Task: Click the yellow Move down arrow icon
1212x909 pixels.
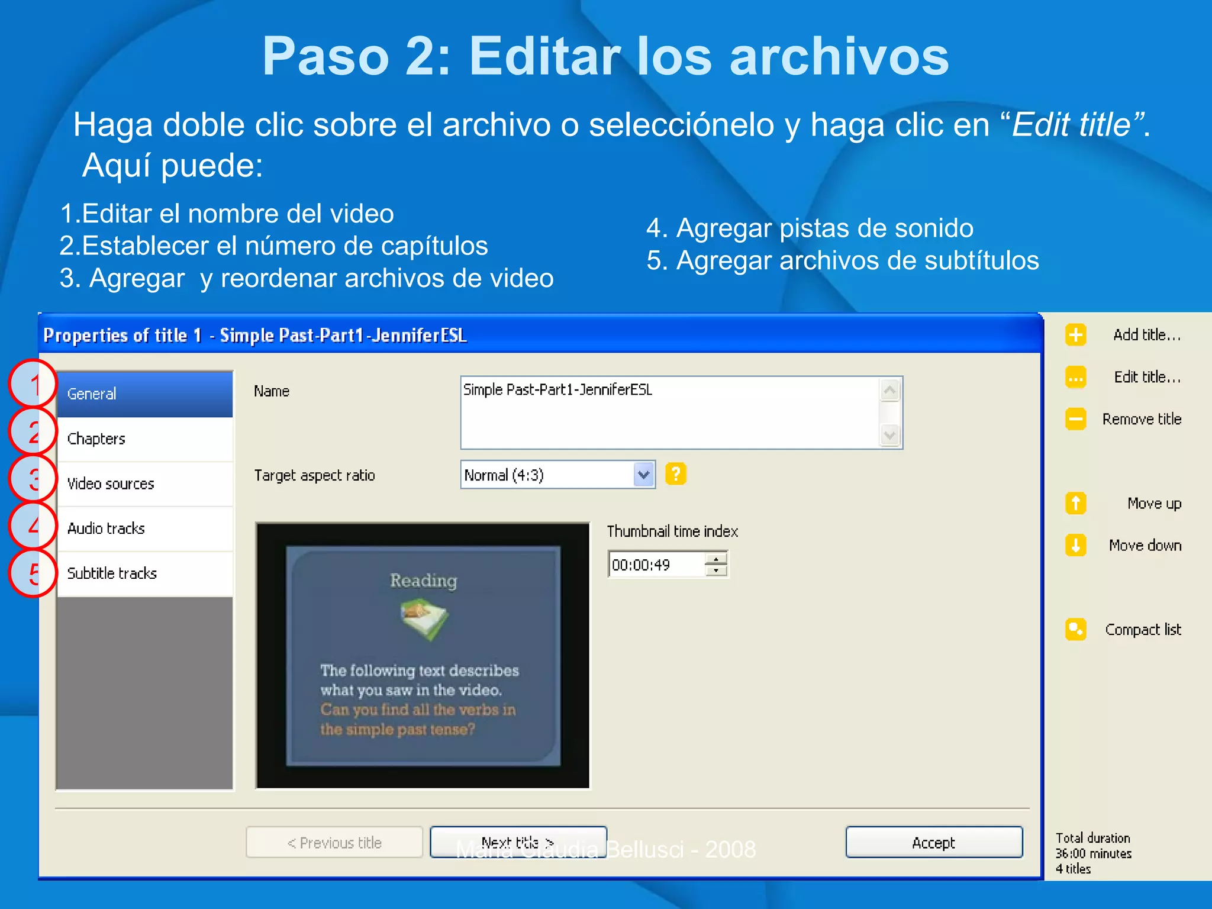Action: click(1075, 545)
